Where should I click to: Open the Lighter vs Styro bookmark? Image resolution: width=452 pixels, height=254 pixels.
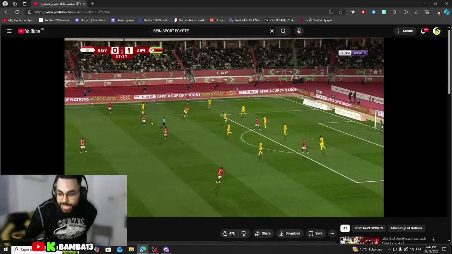tap(19, 20)
